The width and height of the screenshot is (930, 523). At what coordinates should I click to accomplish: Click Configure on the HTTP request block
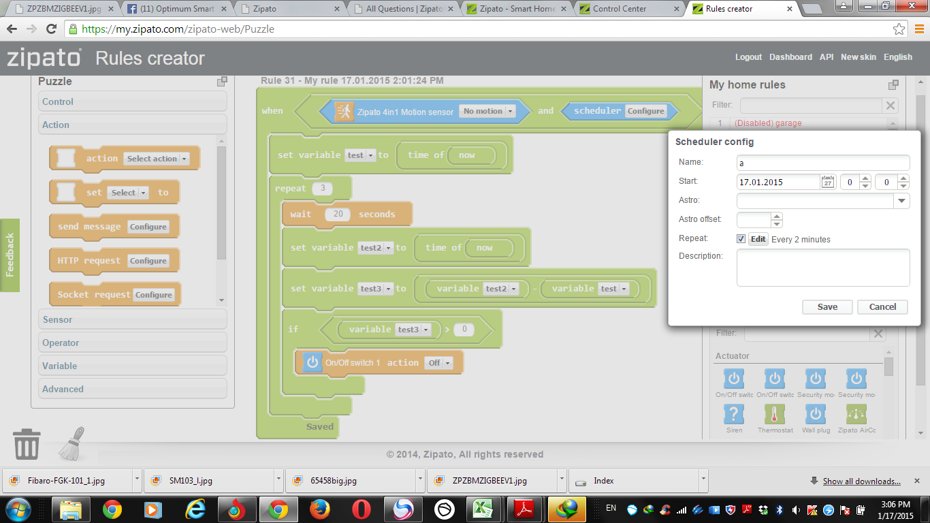coord(148,261)
